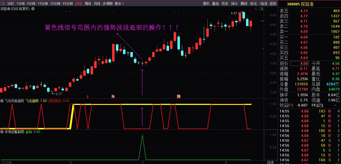Switch to the 分时 intraday view

pos(10,4)
